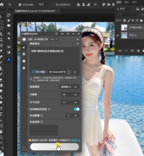The width and height of the screenshot is (144, 156).
Task: Align left edges in options bar
Action: (x=79, y=4)
